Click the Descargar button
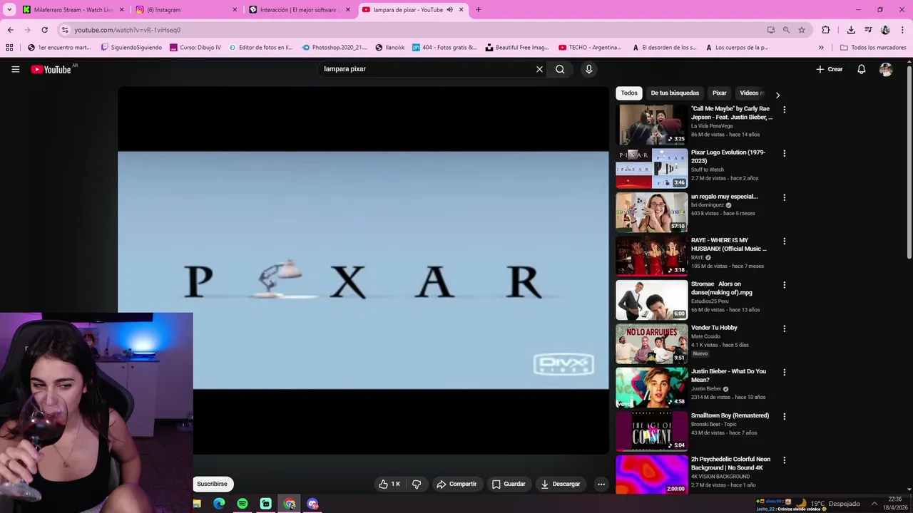The width and height of the screenshot is (913, 513). 561,484
